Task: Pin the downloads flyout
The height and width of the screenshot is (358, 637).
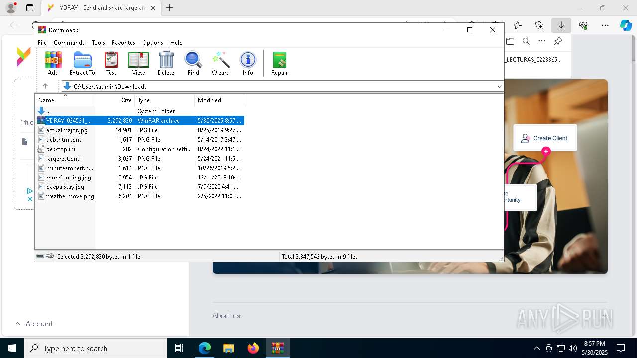Action: pyautogui.click(x=558, y=41)
